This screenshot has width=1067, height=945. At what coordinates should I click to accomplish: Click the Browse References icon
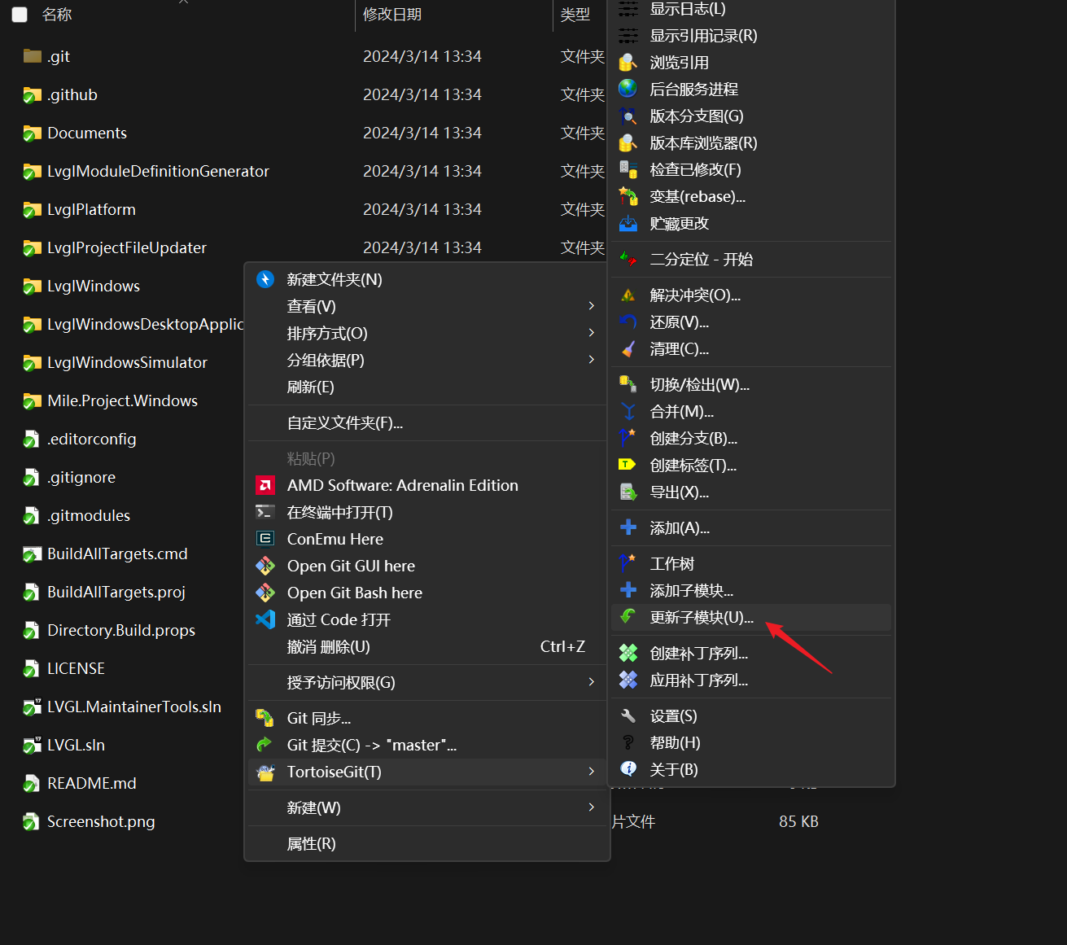pyautogui.click(x=628, y=63)
